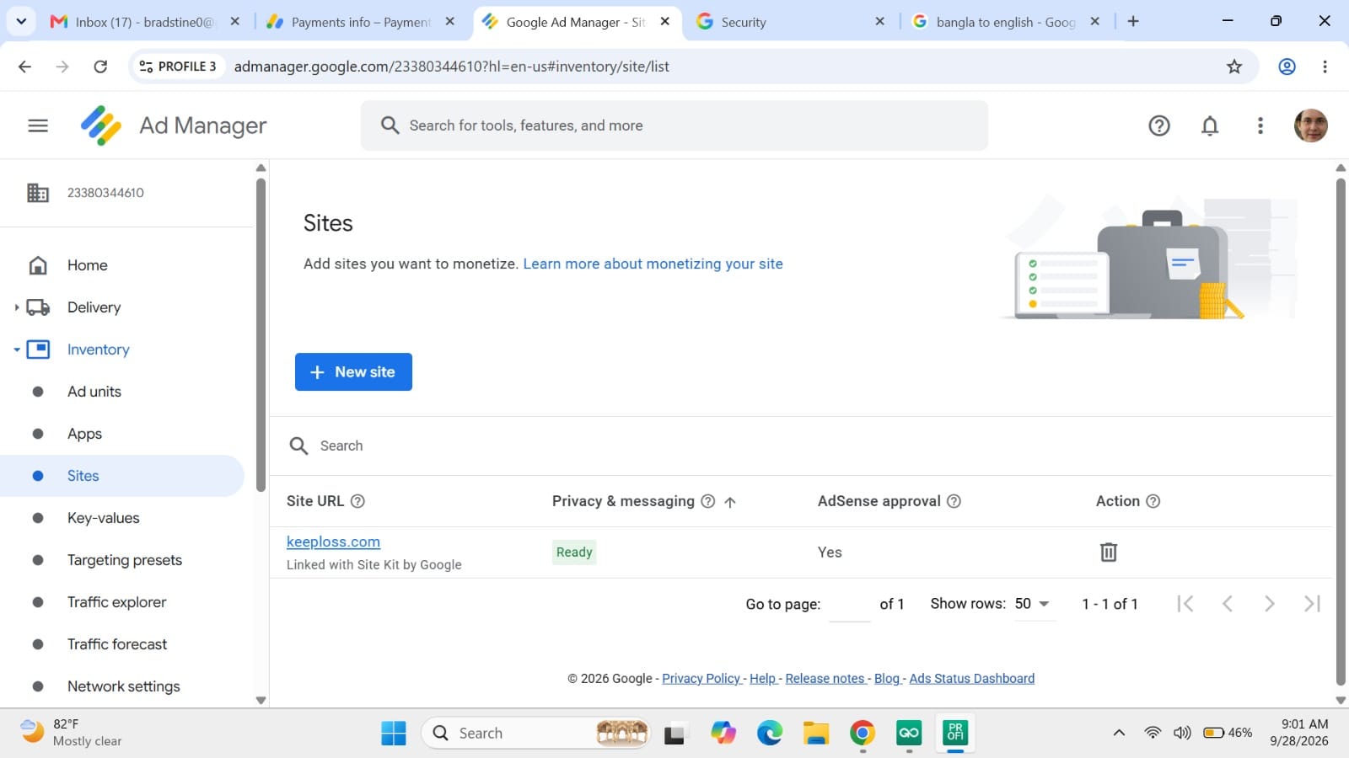Expand the Delivery menu section
The width and height of the screenshot is (1349, 758).
(x=16, y=307)
